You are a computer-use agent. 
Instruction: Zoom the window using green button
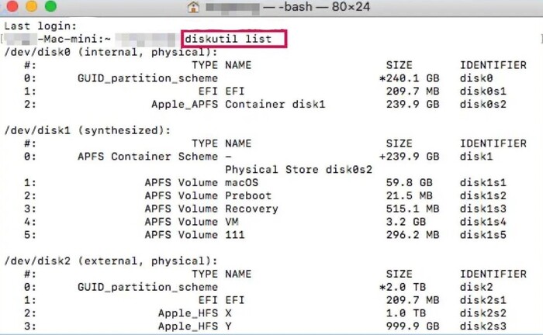tap(50, 8)
